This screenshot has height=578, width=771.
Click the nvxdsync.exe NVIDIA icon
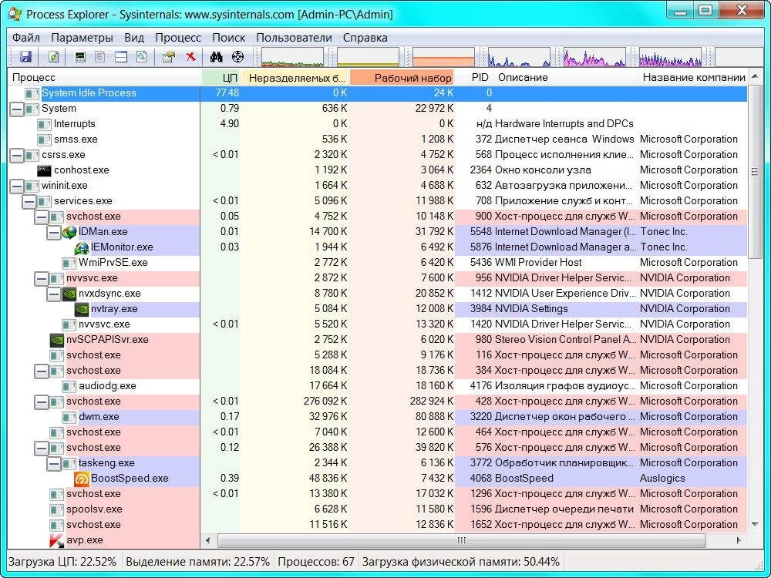(69, 294)
